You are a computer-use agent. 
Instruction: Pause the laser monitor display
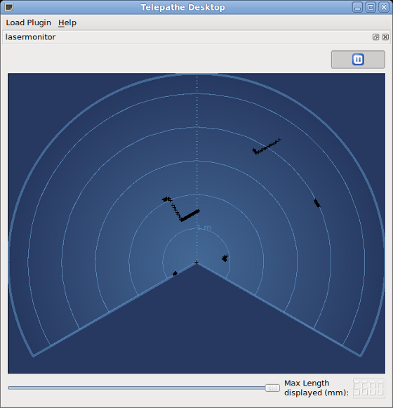pos(358,60)
